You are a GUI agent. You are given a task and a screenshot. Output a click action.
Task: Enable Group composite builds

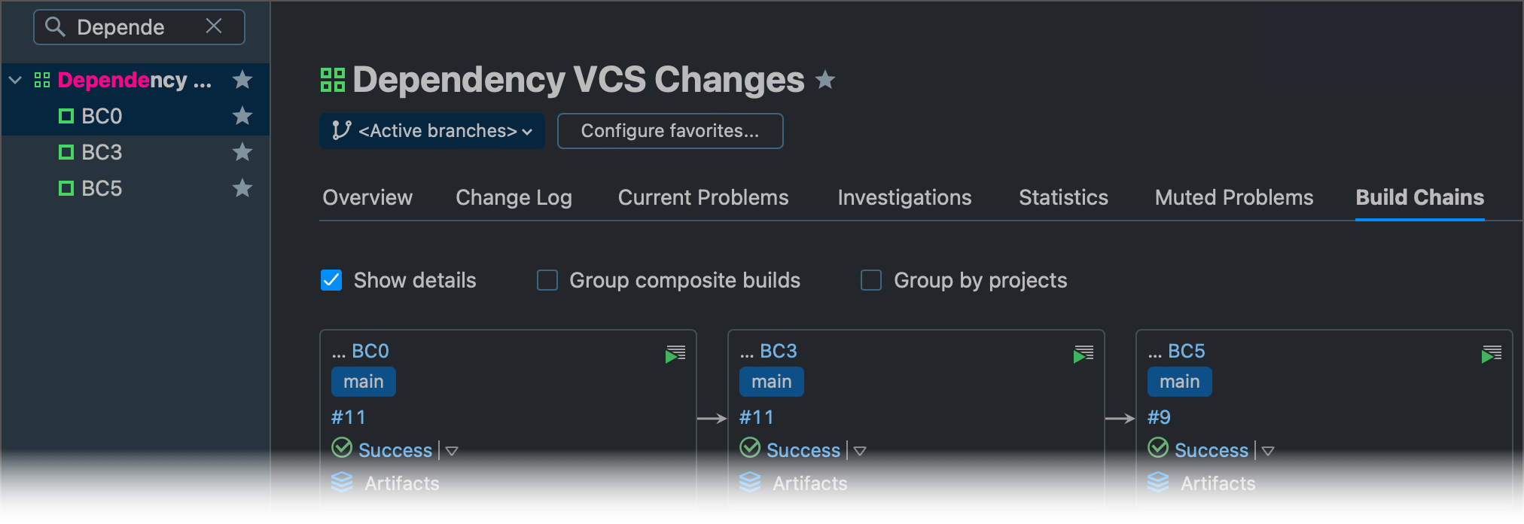pos(546,279)
